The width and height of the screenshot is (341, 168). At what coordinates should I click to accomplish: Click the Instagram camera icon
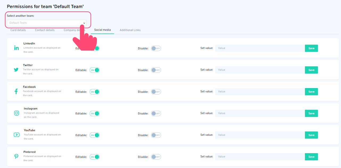tap(17, 113)
